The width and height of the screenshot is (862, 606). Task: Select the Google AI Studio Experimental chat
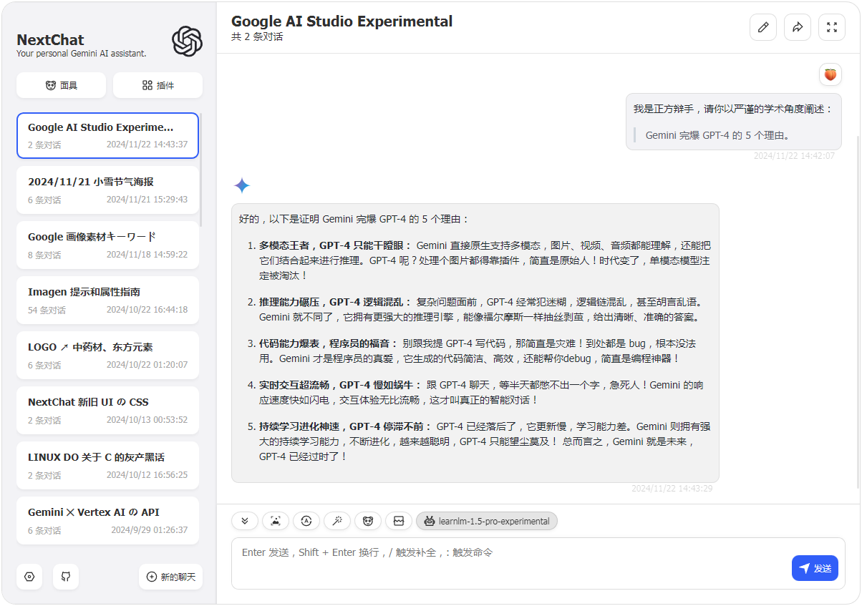pyautogui.click(x=107, y=136)
